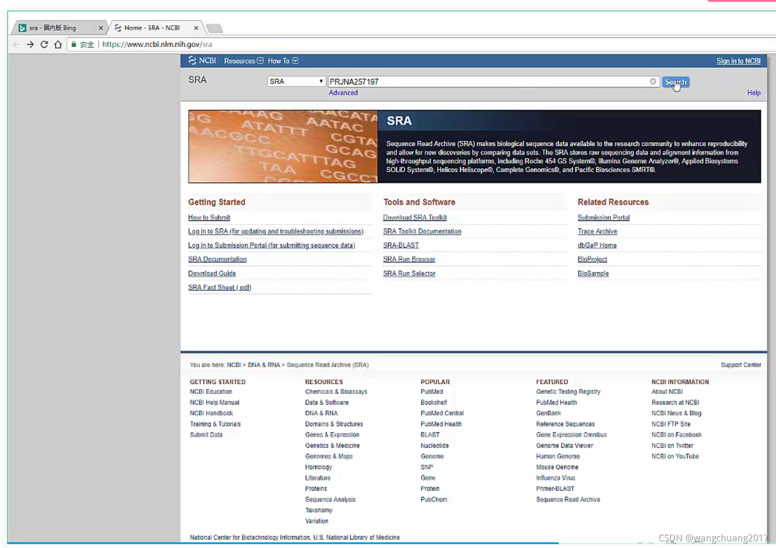Click the browser back arrow
The height and width of the screenshot is (548, 776).
click(17, 44)
